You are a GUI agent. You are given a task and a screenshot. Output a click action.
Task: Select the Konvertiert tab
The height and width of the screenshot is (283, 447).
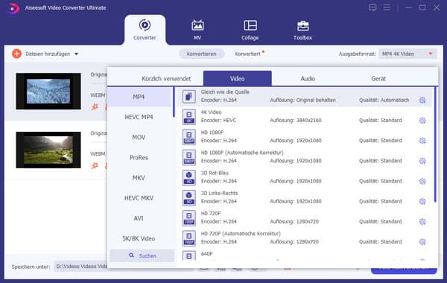pos(248,54)
